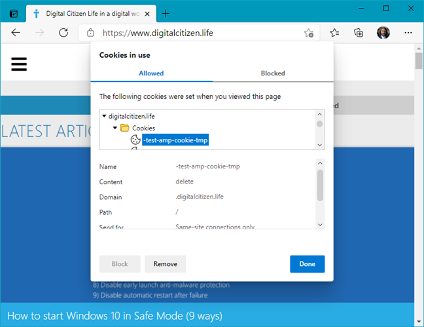The image size is (424, 327).
Task: Switch to the Blocked tab
Action: [273, 73]
